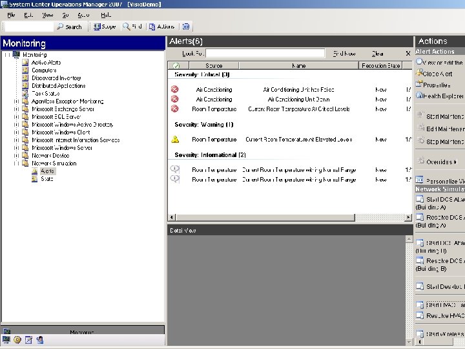465x349 pixels.
Task: Run Start DOS Attack Building A task
Action: (440, 203)
